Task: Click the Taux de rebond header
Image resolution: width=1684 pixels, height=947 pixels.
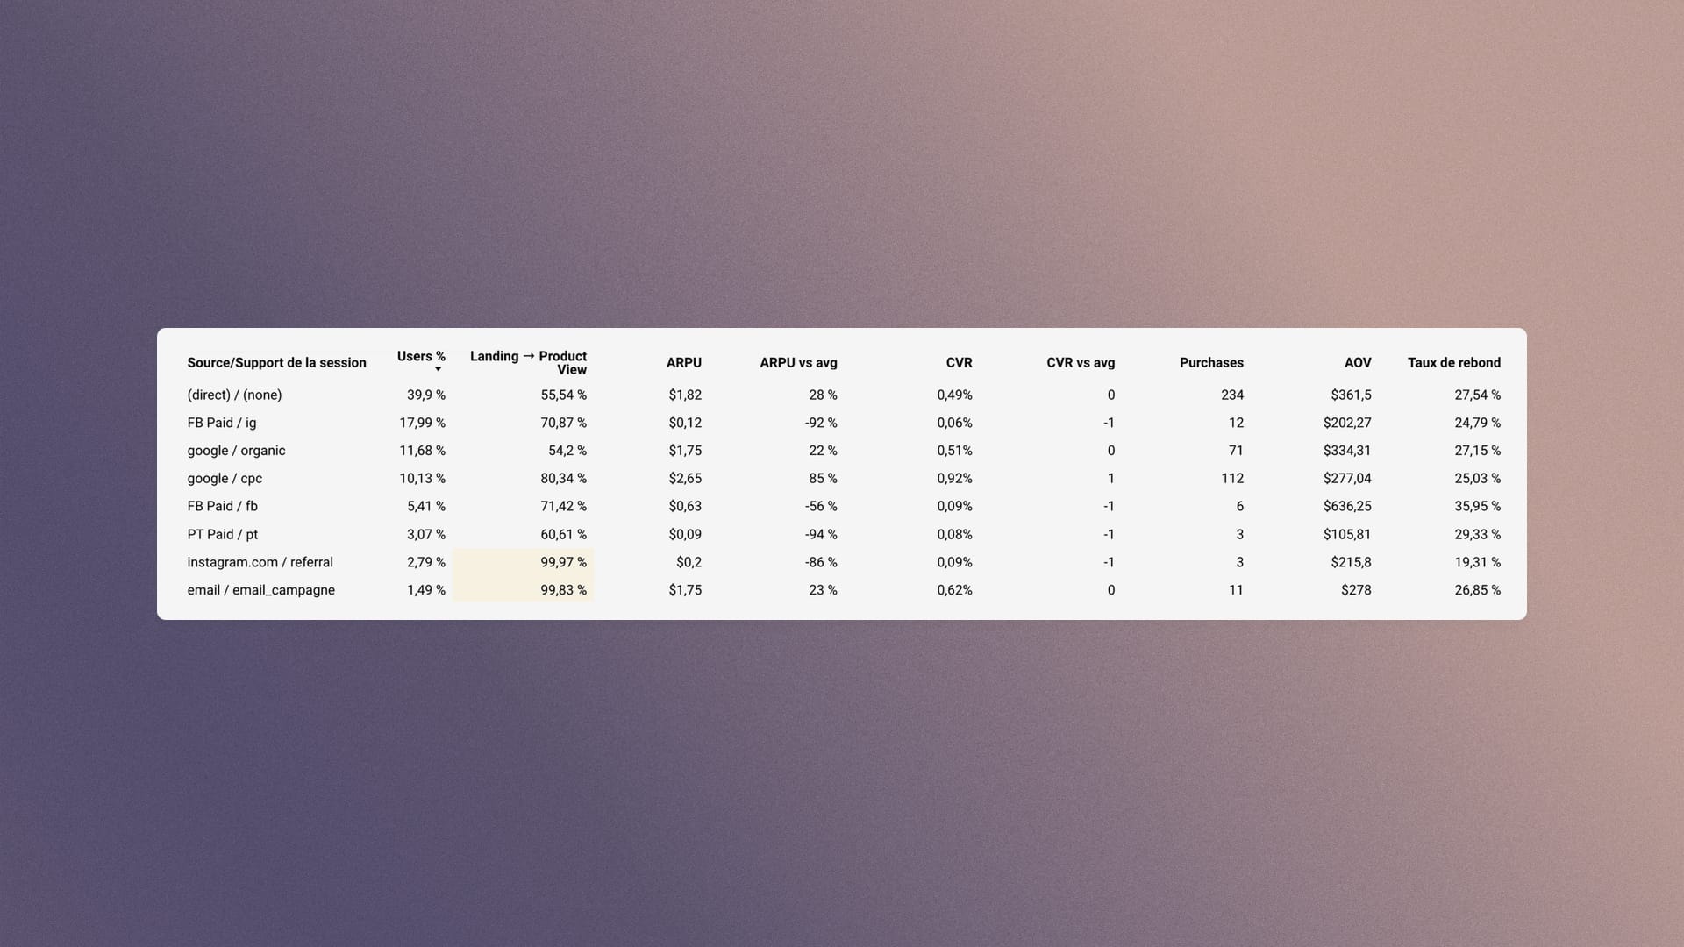Action: [1454, 363]
